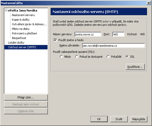The image size is (152, 126).
Task: Select Odchozí server (SMTP) item
Action: click(x=26, y=47)
